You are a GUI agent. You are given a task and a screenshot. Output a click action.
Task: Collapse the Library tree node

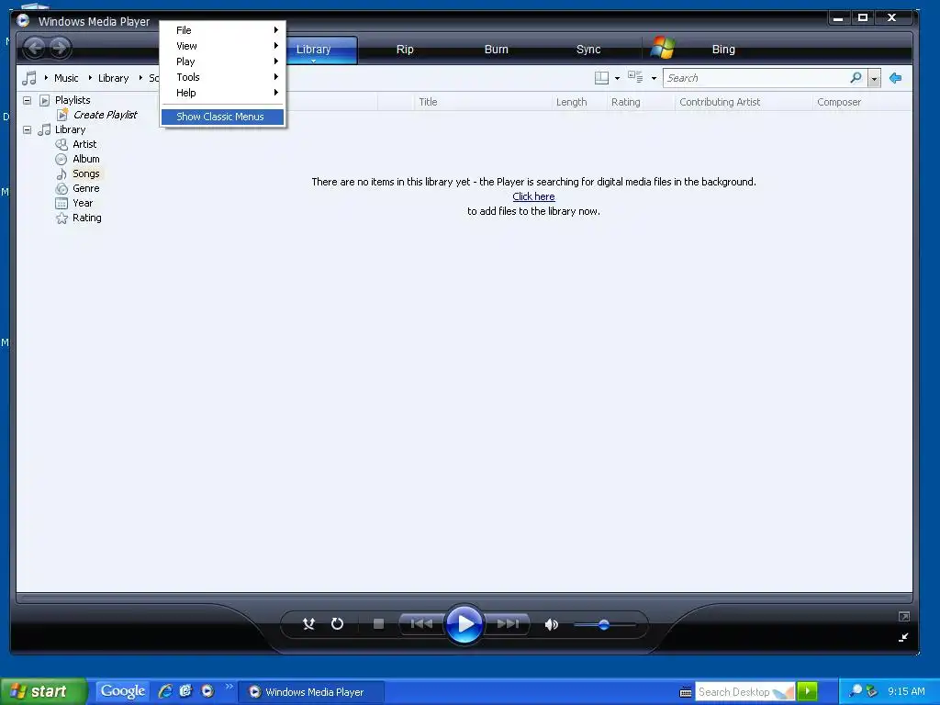pyautogui.click(x=27, y=129)
